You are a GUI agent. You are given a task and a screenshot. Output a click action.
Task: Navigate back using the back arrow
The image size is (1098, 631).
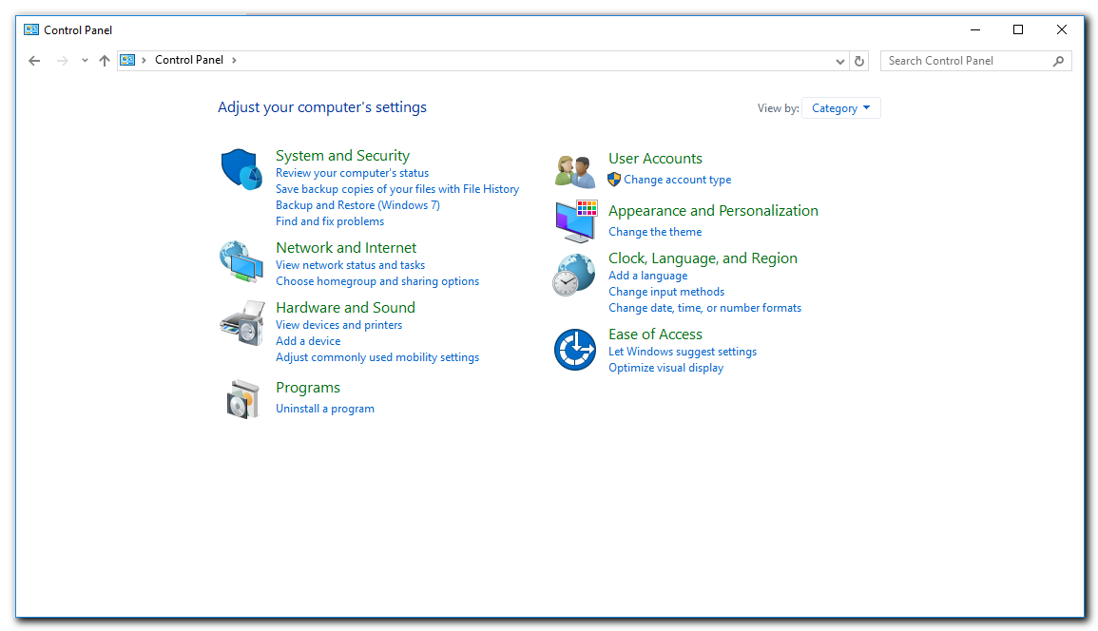35,61
